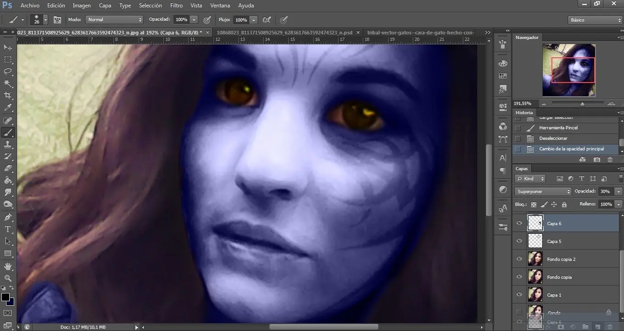Open the Modo Normal dropdown

pos(114,20)
